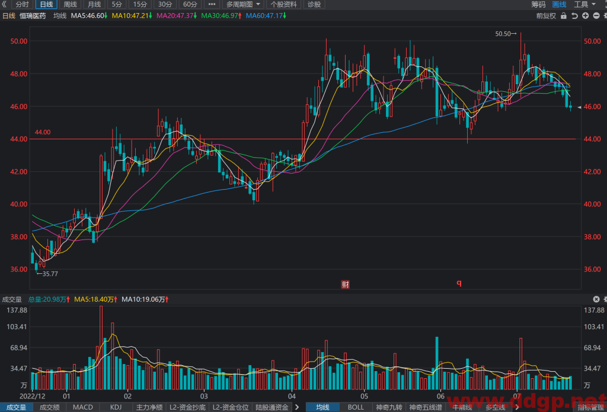Switch to 分时 intraday chart
607x412 pixels.
click(x=22, y=4)
